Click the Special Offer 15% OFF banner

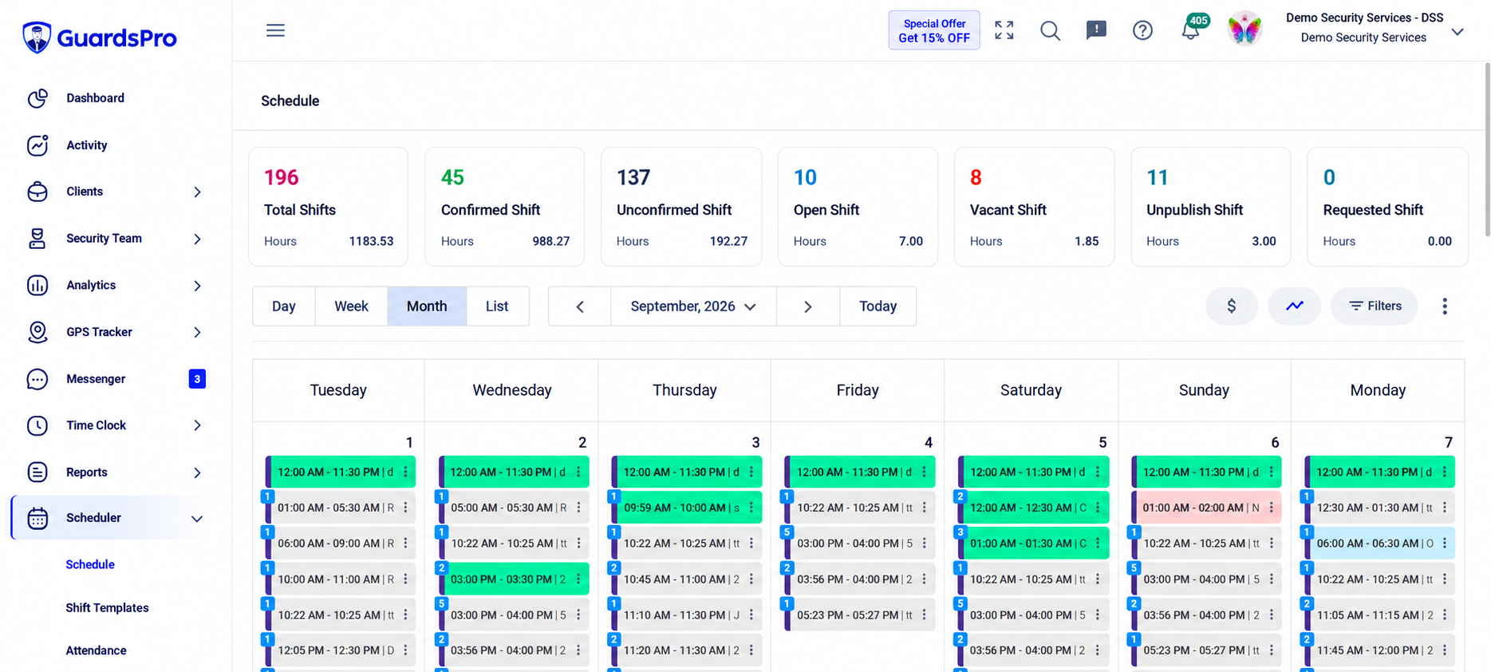coord(934,30)
